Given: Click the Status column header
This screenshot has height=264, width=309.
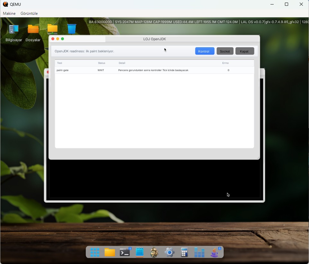Looking at the screenshot, I should click(x=102, y=63).
